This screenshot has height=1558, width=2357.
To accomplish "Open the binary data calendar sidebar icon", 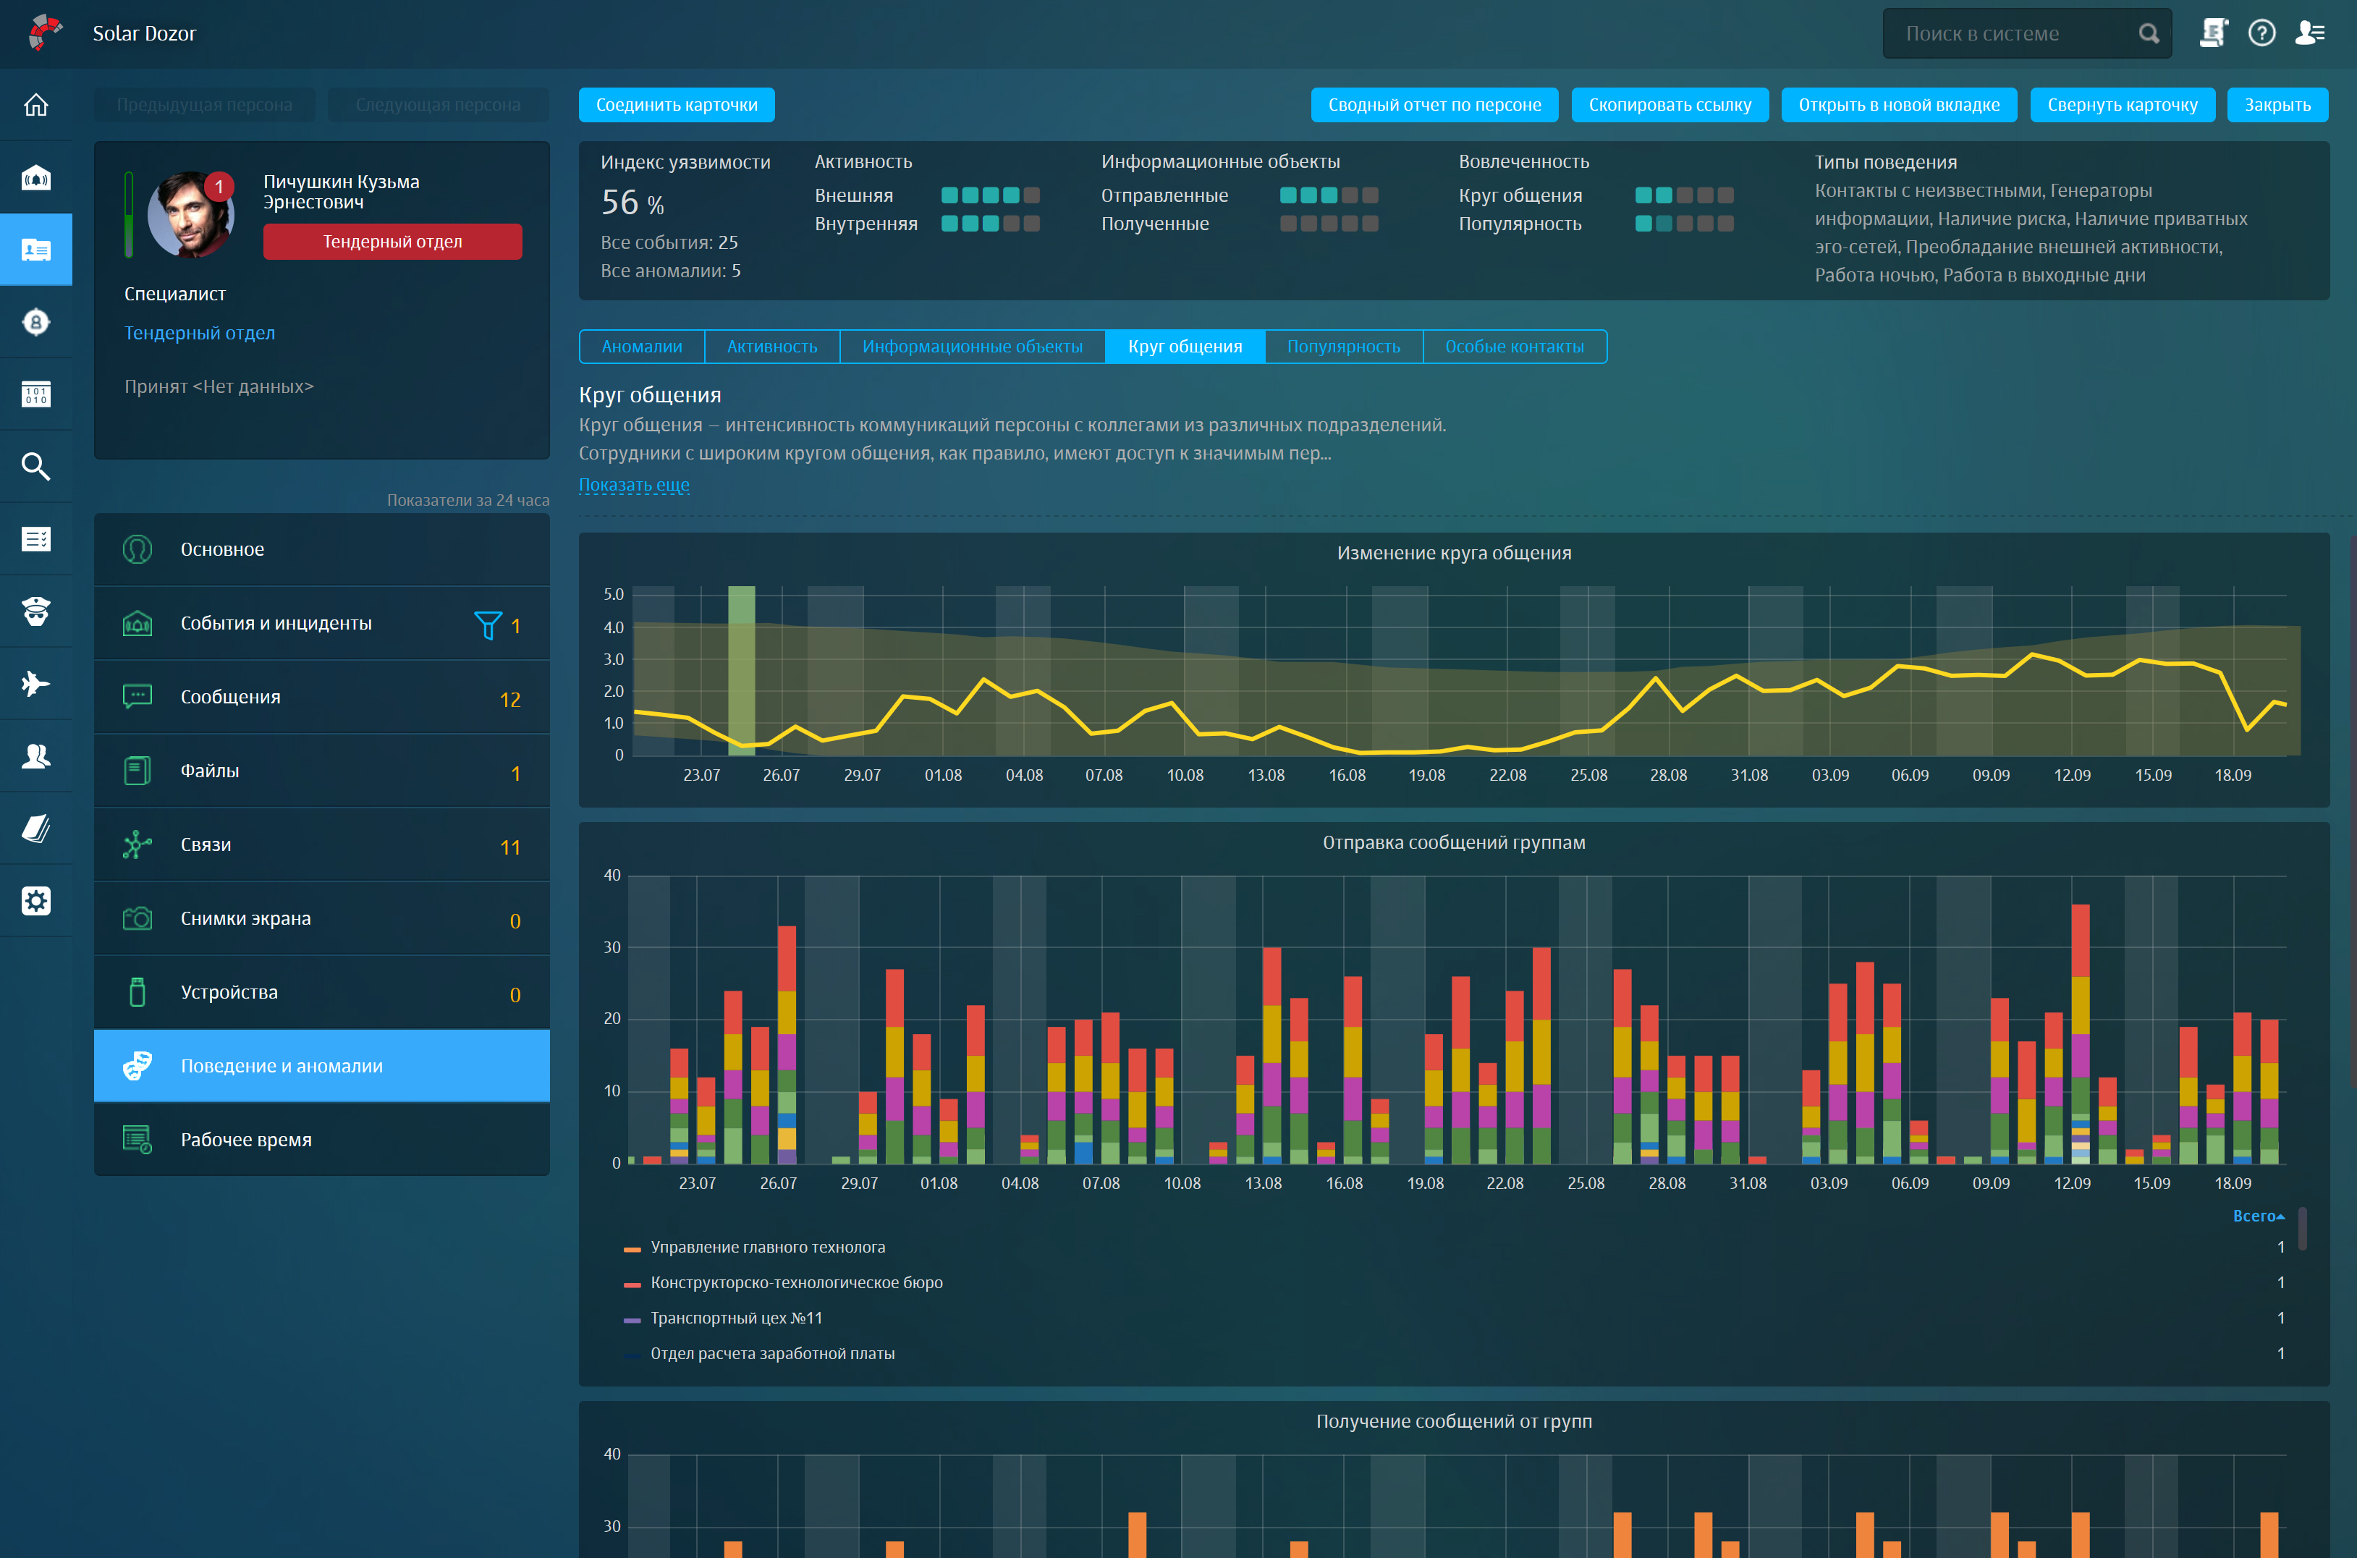I will [x=35, y=394].
